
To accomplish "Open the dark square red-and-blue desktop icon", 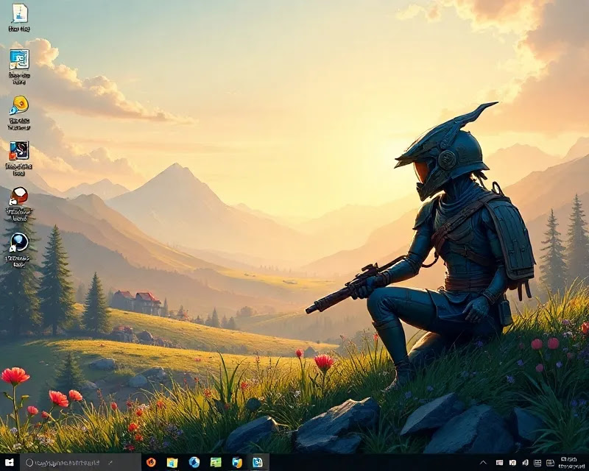I will coord(19,151).
